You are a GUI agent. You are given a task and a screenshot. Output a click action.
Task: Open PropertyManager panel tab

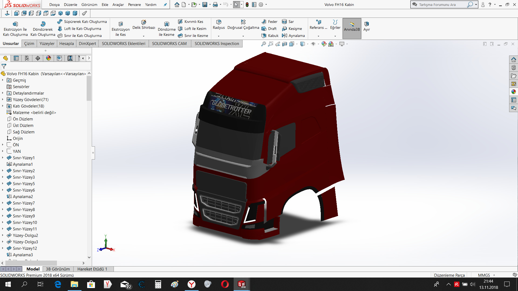coord(16,58)
